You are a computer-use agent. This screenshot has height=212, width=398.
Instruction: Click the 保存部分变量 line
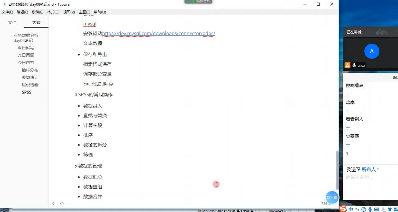pos(97,74)
